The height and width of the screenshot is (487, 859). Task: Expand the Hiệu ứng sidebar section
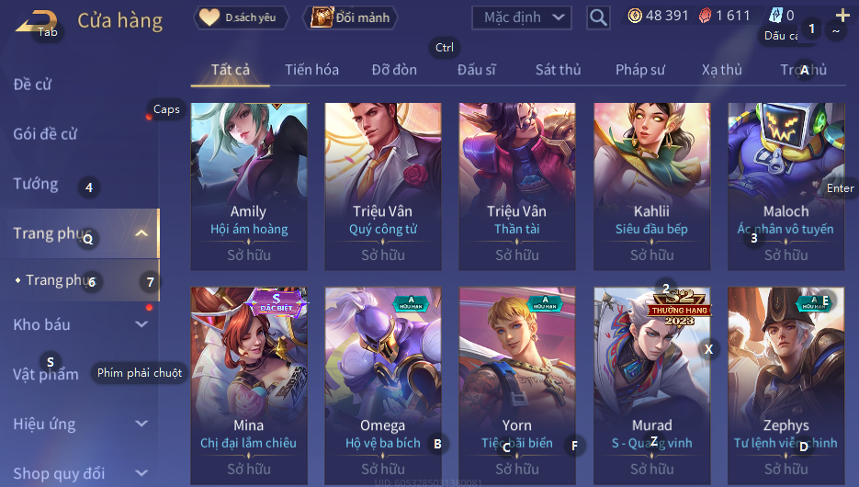point(141,424)
